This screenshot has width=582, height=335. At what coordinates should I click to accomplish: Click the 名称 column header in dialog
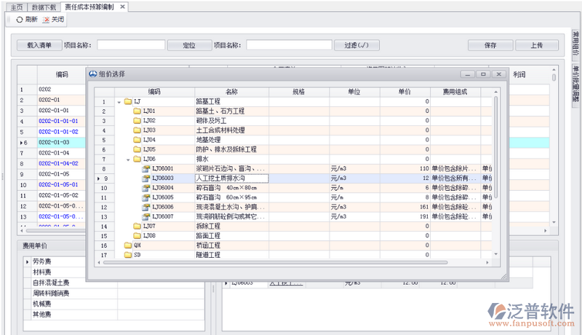(231, 92)
